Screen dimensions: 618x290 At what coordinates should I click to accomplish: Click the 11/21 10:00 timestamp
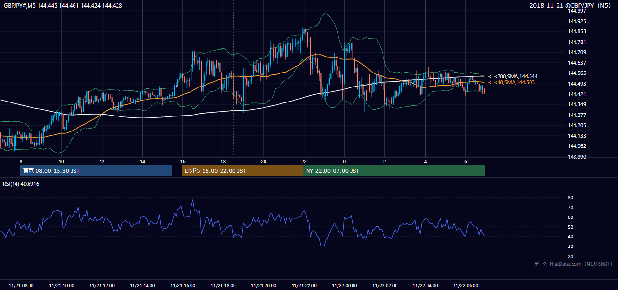(61, 286)
